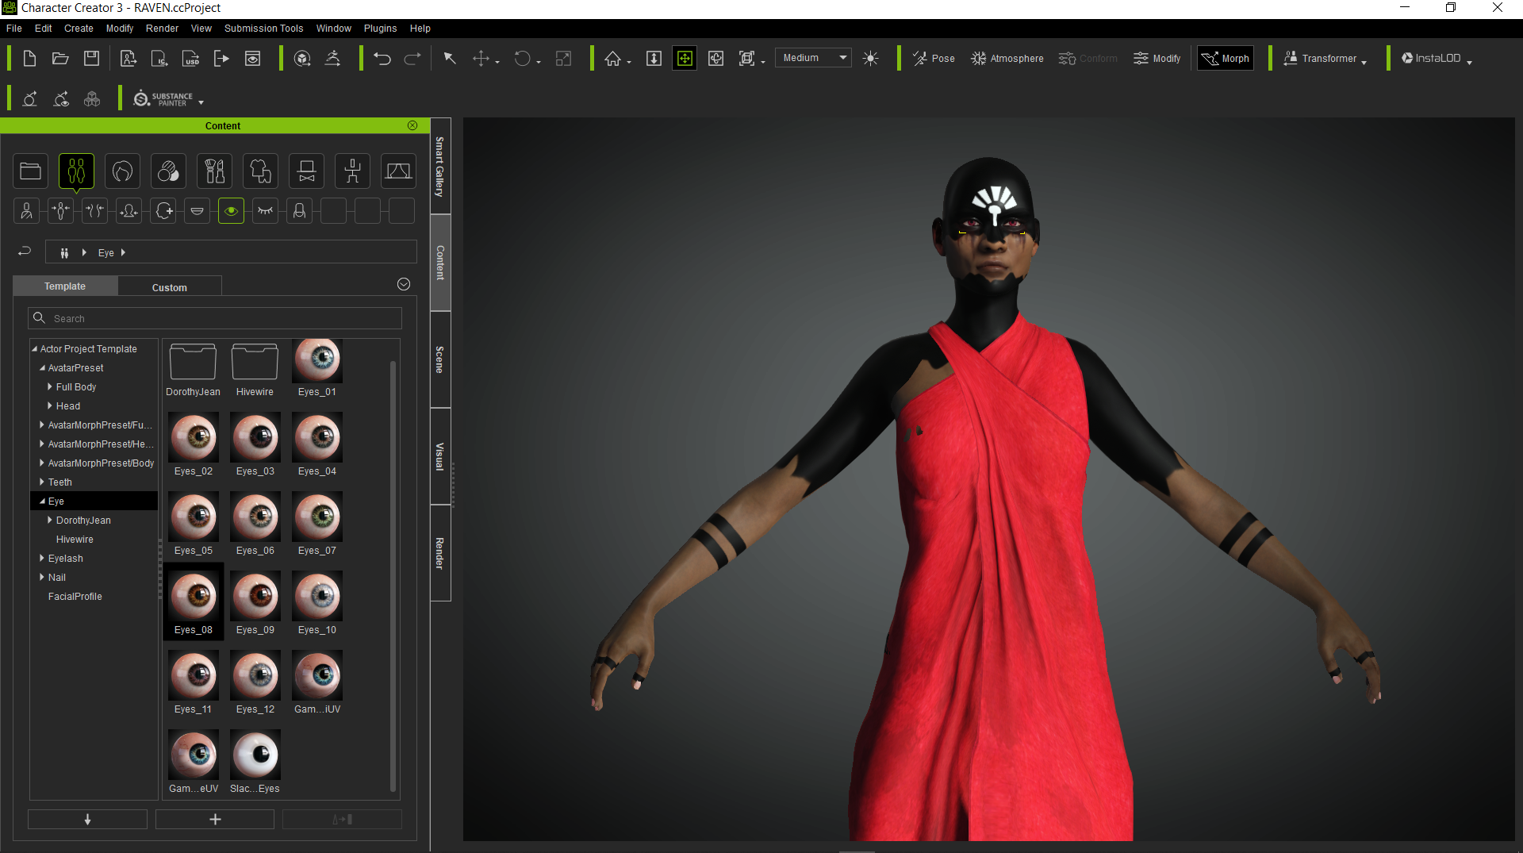Screen dimensions: 1523x853
Task: Click the thumbnail list vertical scrollbar
Action: click(x=393, y=575)
